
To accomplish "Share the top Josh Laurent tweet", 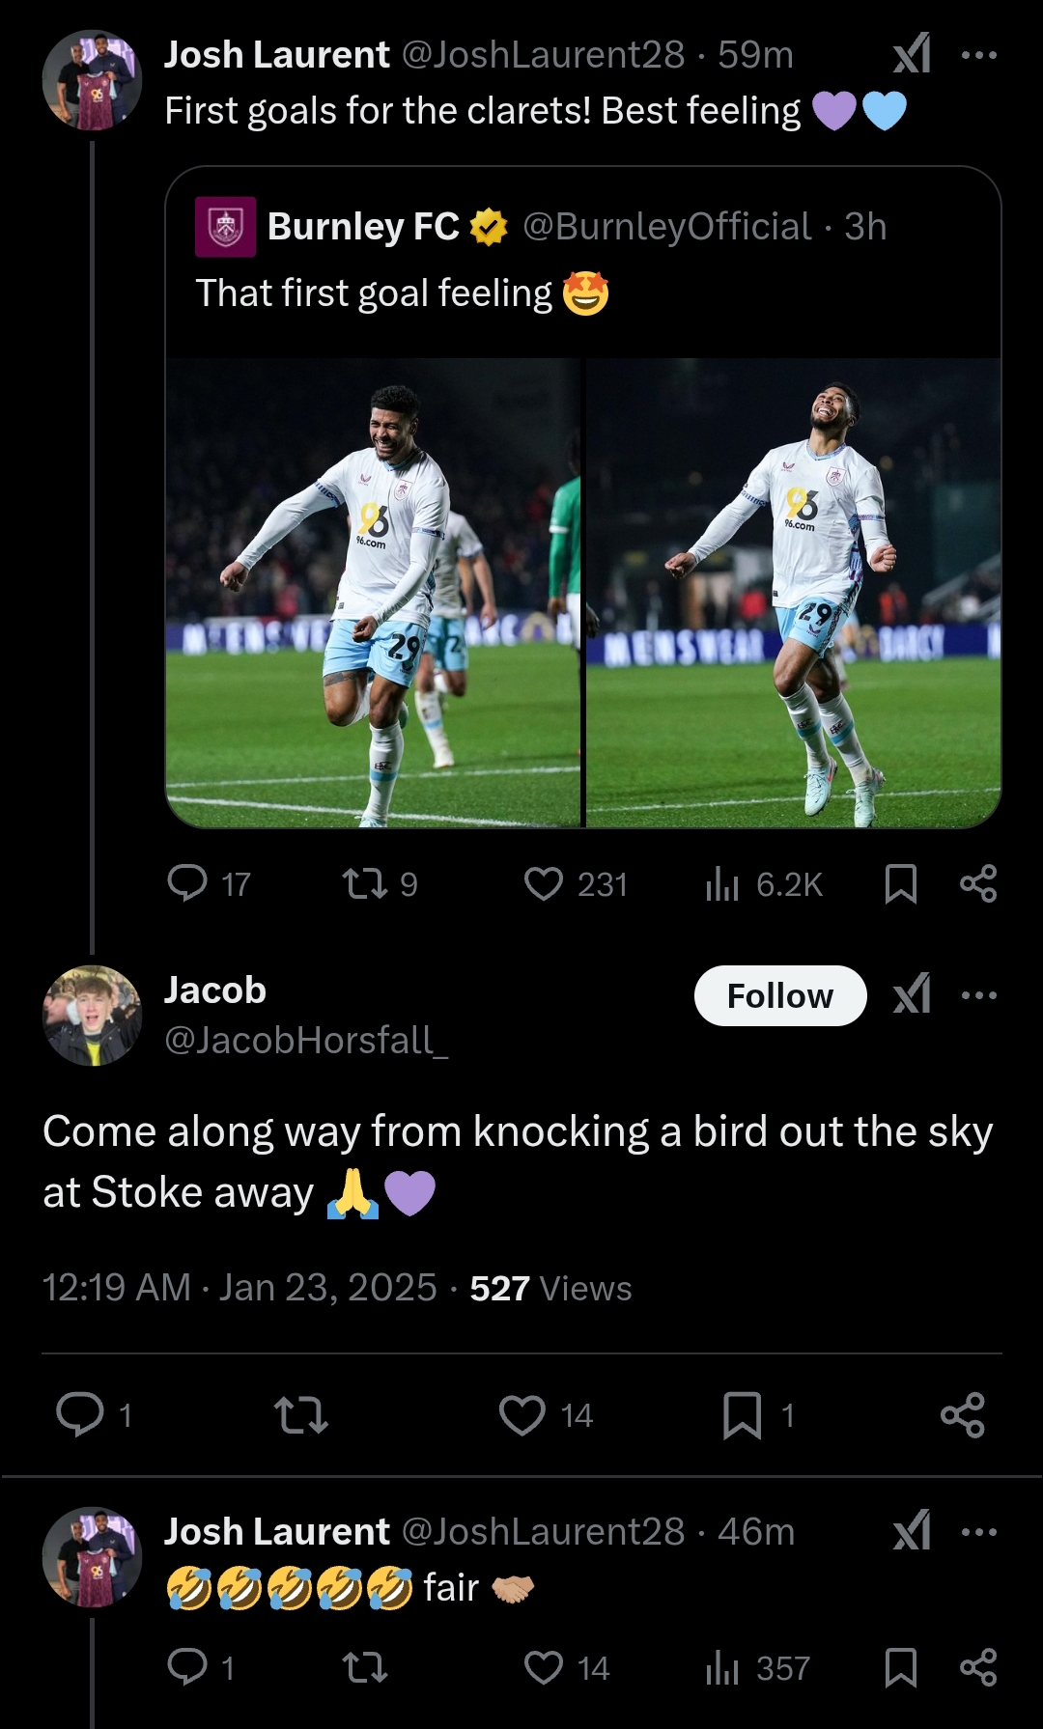I will coord(978,882).
